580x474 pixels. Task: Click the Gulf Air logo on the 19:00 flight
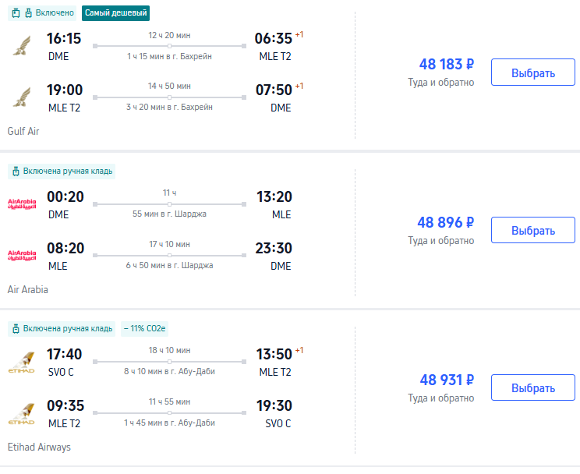(20, 97)
